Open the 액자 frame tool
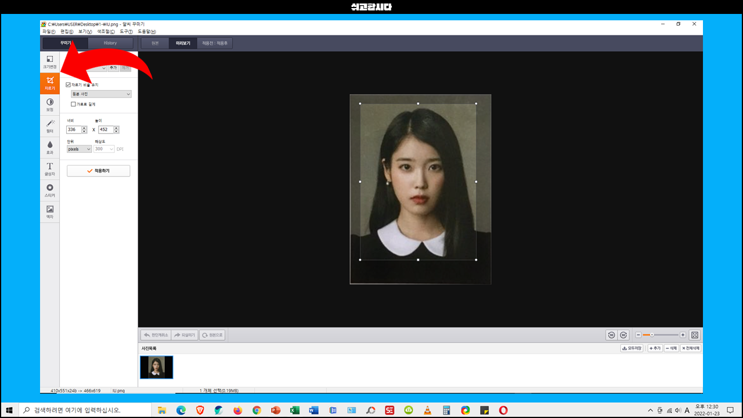The image size is (743, 418). click(x=50, y=212)
